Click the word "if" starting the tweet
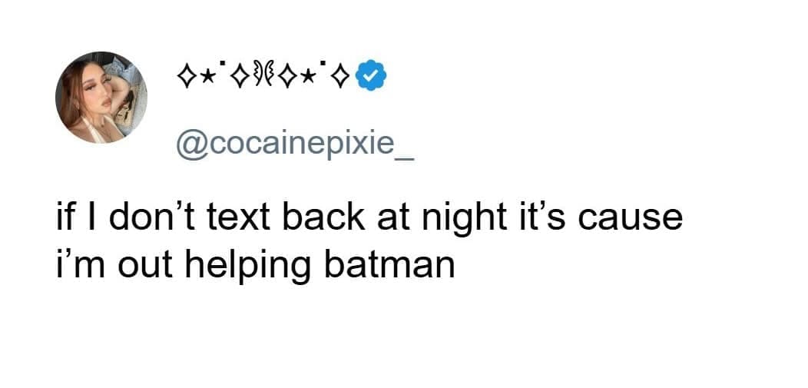The width and height of the screenshot is (808, 388). point(65,217)
